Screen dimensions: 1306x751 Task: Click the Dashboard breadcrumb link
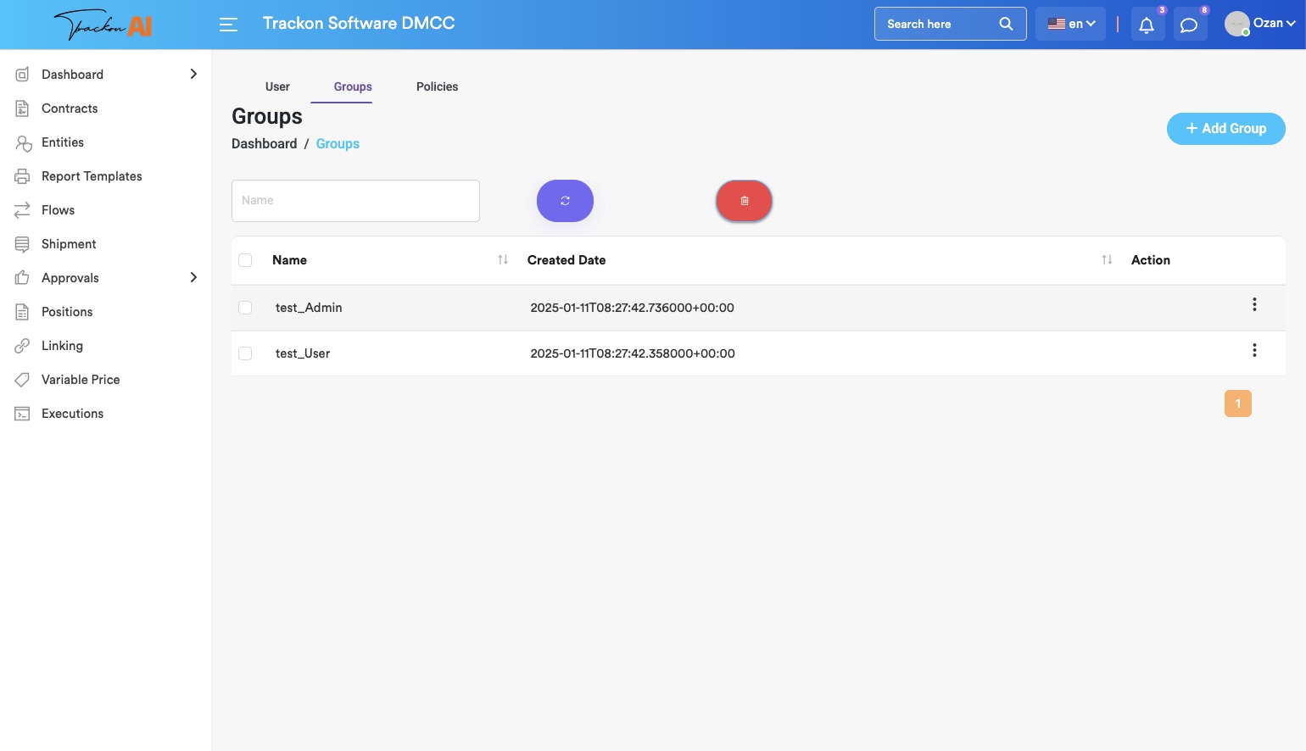click(265, 144)
